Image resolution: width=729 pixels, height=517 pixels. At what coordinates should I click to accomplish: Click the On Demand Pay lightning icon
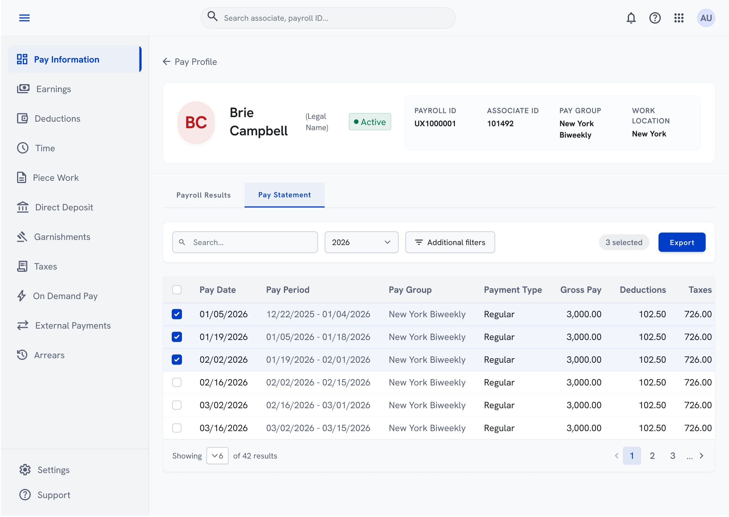[22, 296]
